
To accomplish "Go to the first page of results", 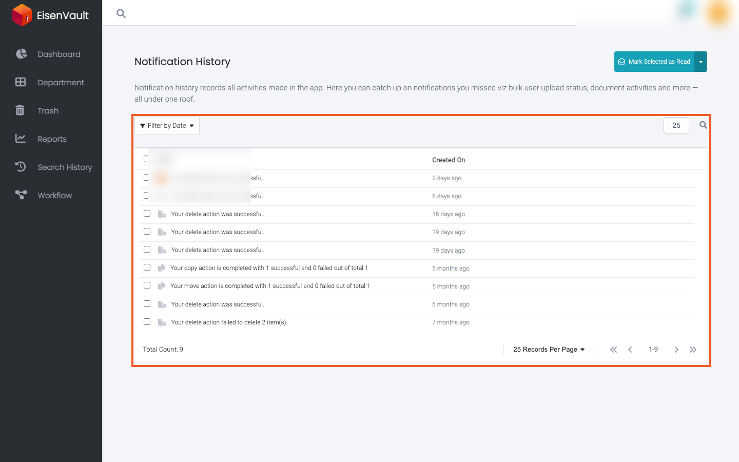I will click(613, 350).
